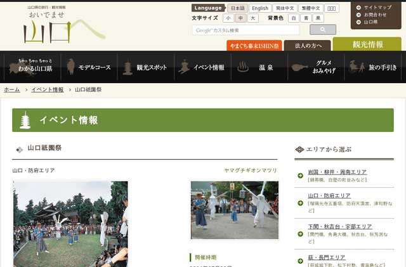Set text size to 中

click(240, 18)
